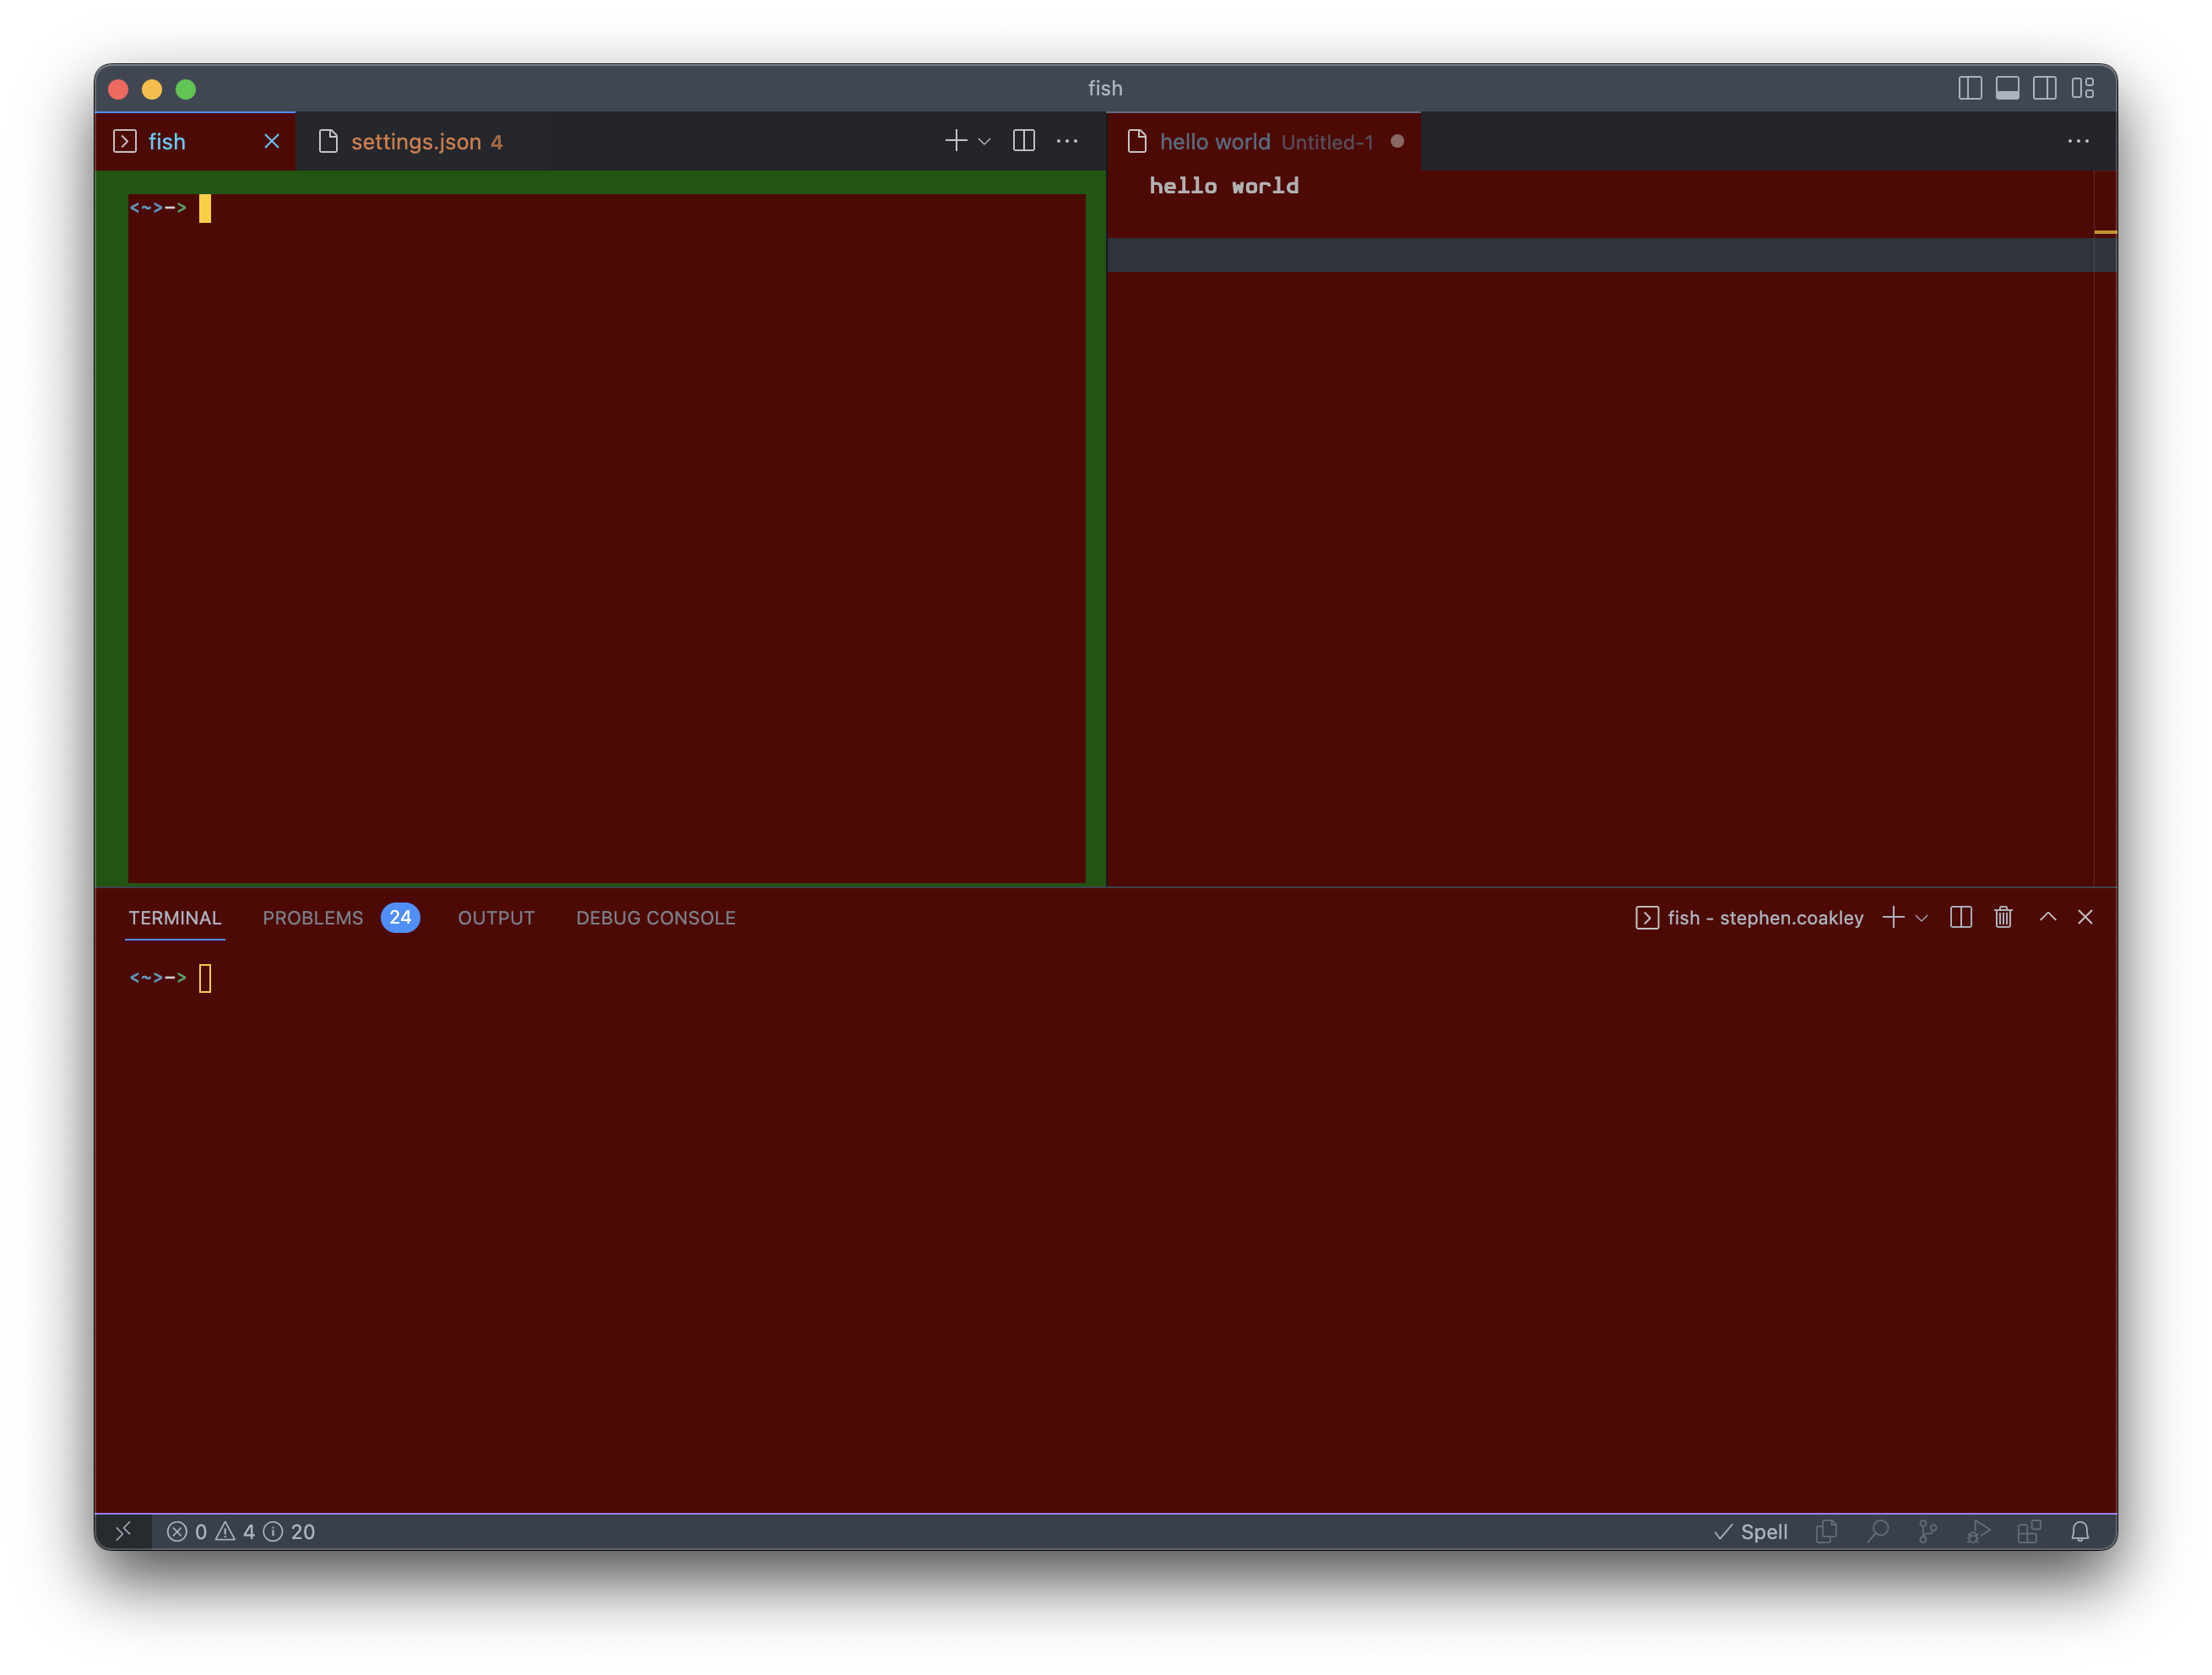Viewport: 2212px width, 1675px height.
Task: Switch to the settings.json tab
Action: click(417, 141)
